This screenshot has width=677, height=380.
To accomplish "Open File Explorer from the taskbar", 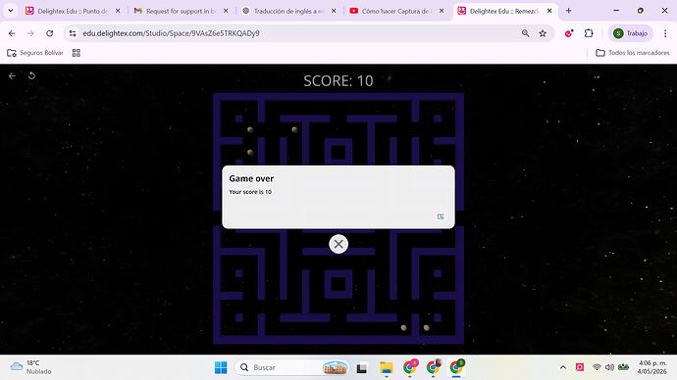I will click(x=386, y=367).
